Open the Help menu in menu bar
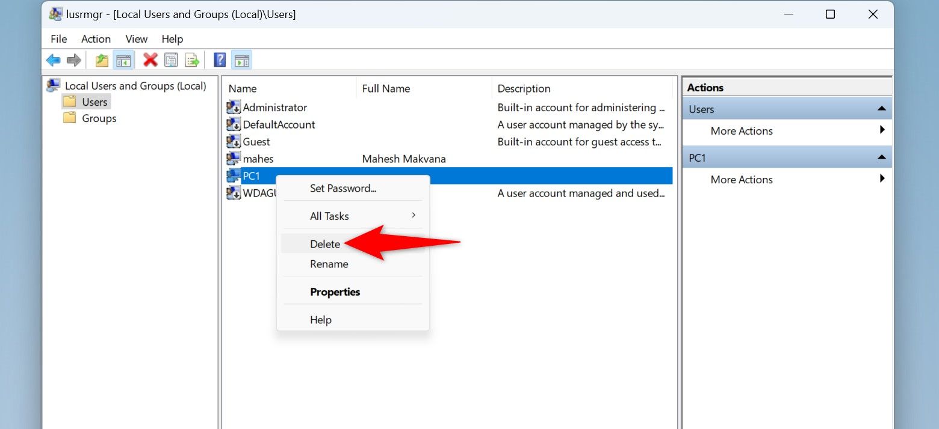939x429 pixels. coord(172,39)
